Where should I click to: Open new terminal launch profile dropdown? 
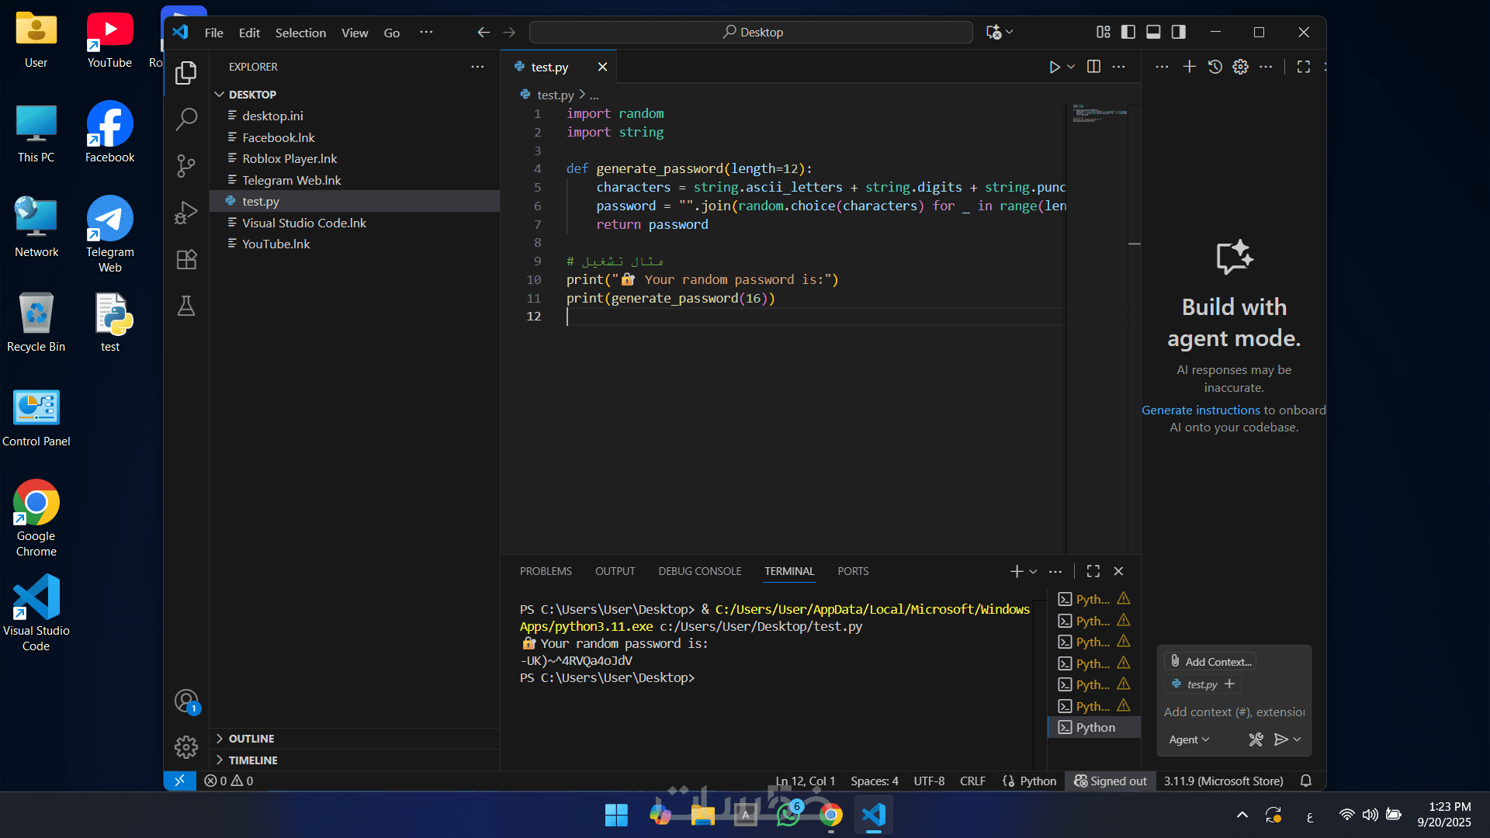coord(1033,571)
